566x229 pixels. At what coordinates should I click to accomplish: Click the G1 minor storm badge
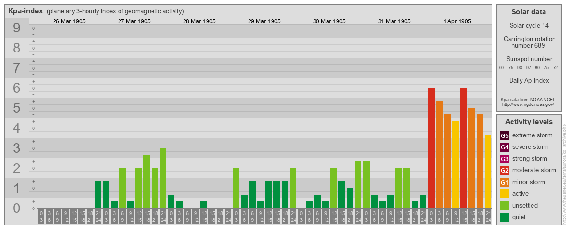pyautogui.click(x=504, y=182)
